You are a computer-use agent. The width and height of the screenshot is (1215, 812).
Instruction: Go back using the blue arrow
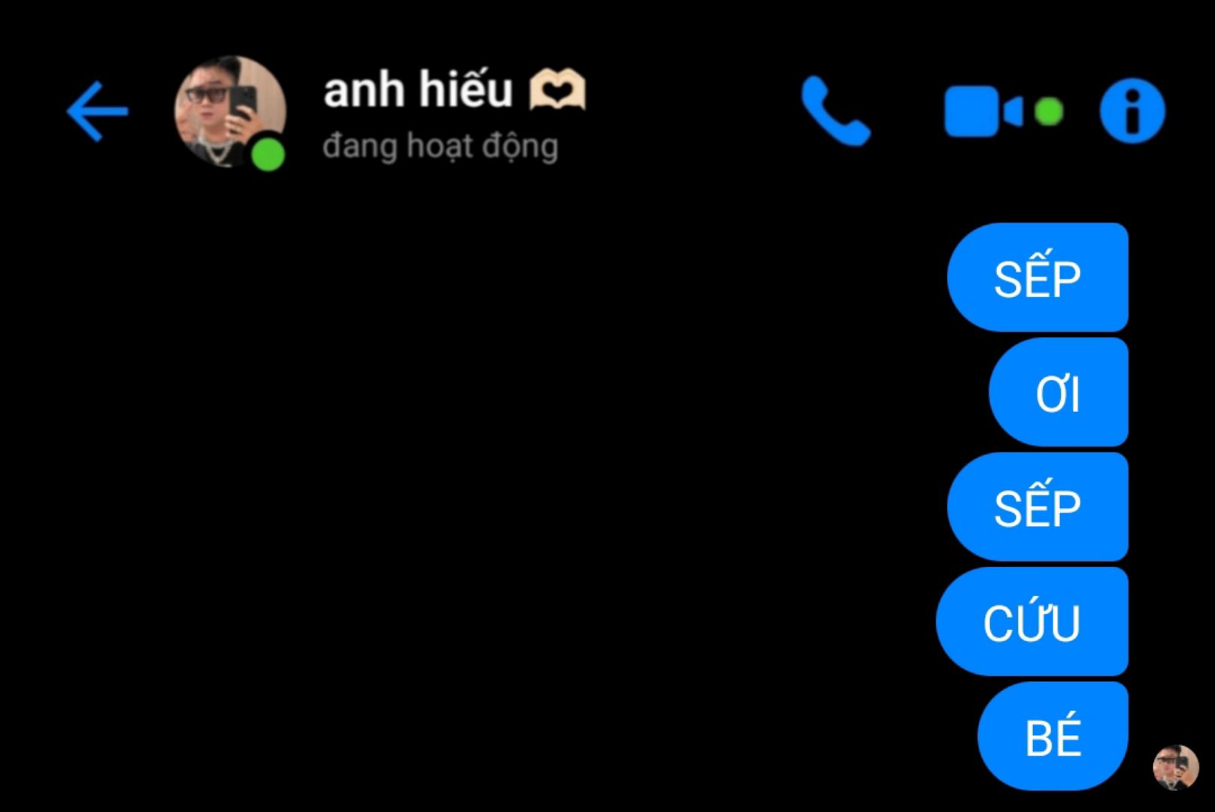[98, 112]
